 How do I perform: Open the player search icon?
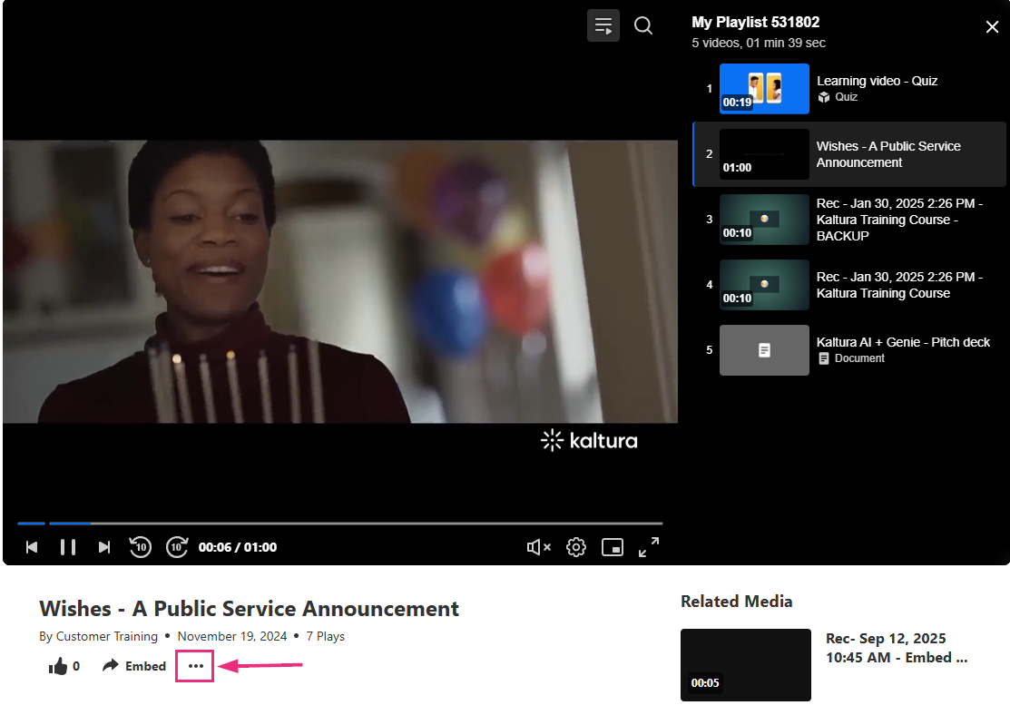pos(642,25)
